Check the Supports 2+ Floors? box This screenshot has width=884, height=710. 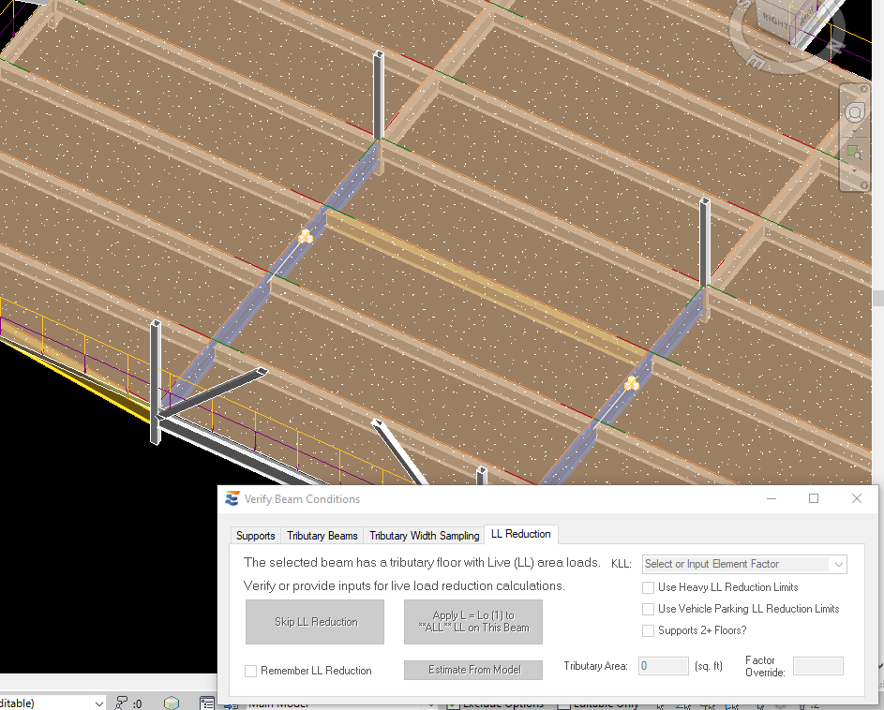click(x=649, y=630)
